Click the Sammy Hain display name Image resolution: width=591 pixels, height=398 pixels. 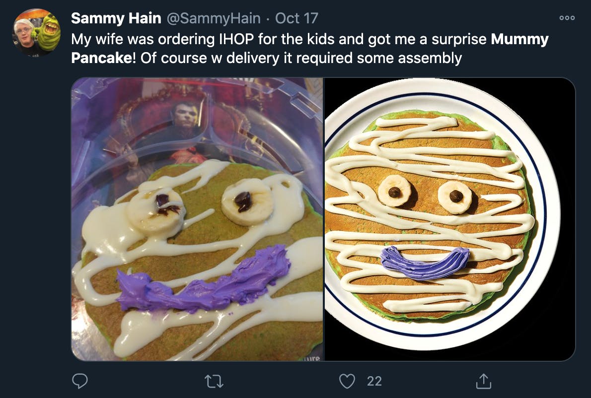(x=116, y=18)
